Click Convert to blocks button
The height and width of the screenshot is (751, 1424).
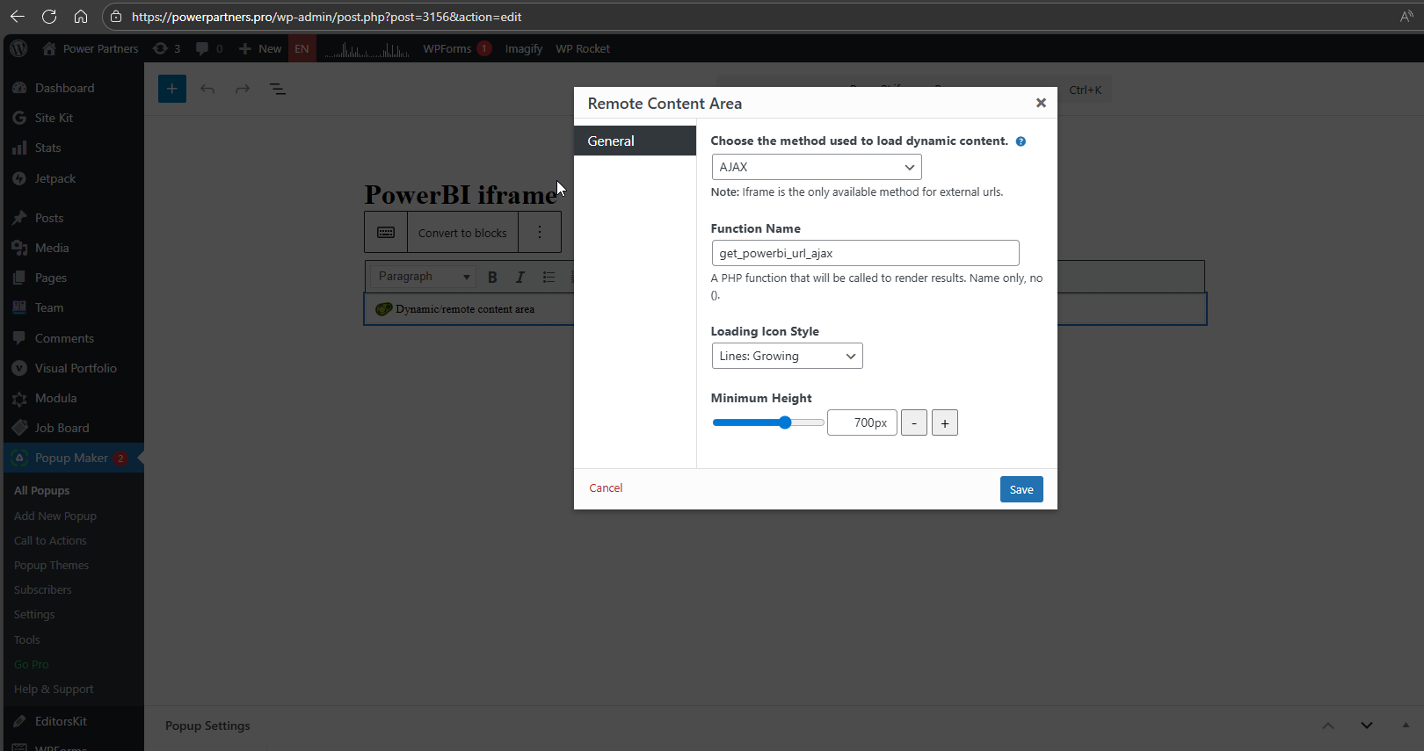click(462, 233)
